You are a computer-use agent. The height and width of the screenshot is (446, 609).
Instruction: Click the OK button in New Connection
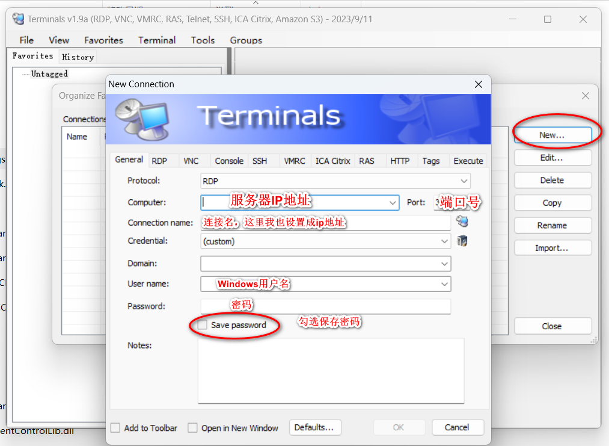pyautogui.click(x=399, y=427)
